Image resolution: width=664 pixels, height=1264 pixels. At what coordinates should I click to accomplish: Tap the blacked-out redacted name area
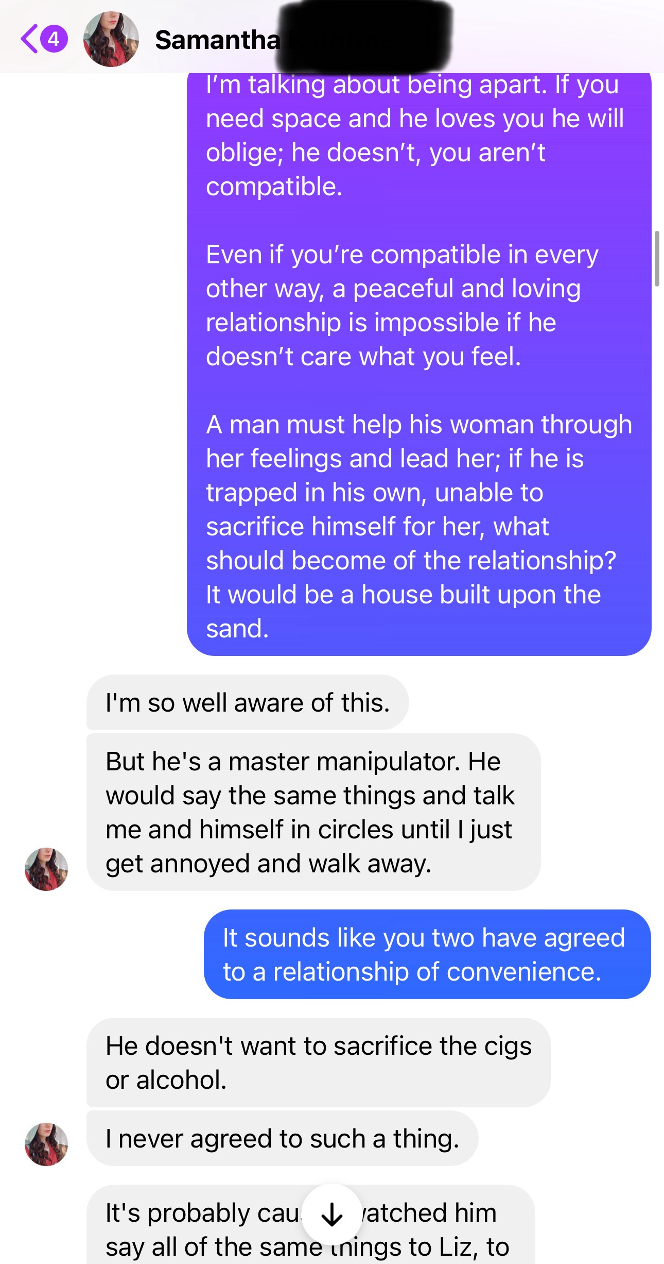364,36
